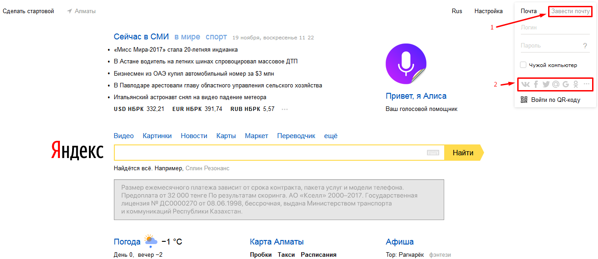This screenshot has height=259, width=598.
Task: Click the Алматы location link
Action: 85,11
